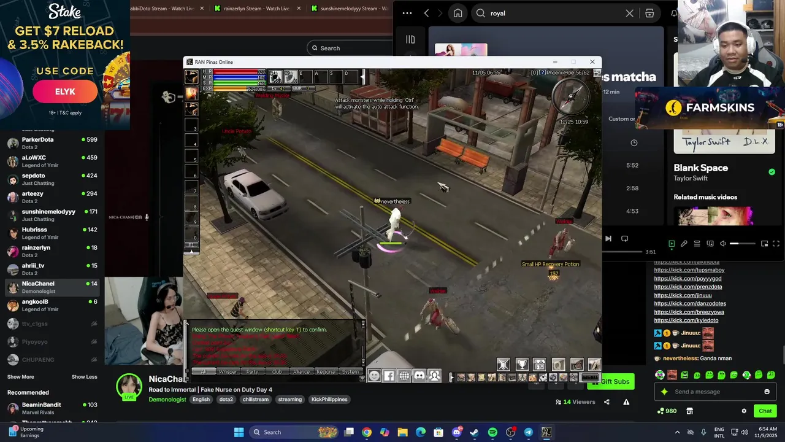Viewport: 785px width, 442px height.
Task: Share the stream via share icon
Action: tap(607, 402)
